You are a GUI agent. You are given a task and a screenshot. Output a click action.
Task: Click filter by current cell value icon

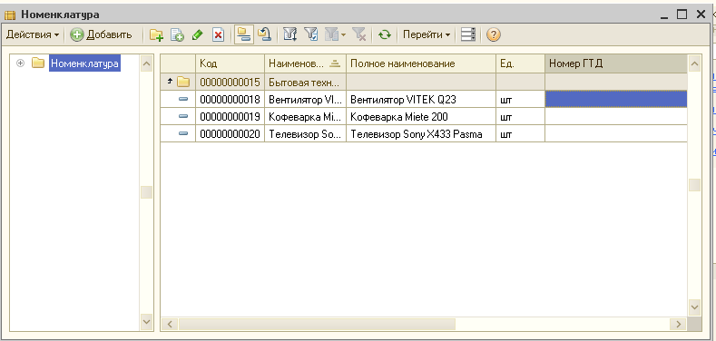click(x=311, y=34)
